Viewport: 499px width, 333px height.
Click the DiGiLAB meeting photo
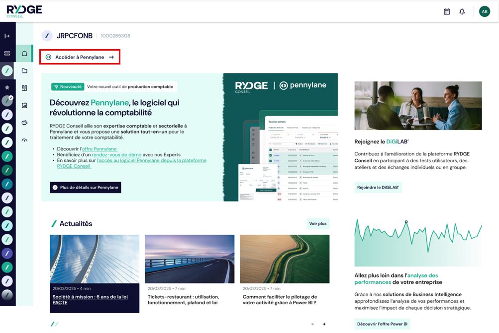(418, 106)
